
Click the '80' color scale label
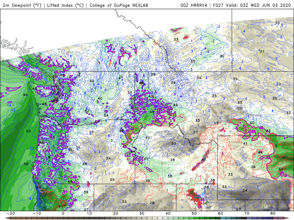(273, 213)
